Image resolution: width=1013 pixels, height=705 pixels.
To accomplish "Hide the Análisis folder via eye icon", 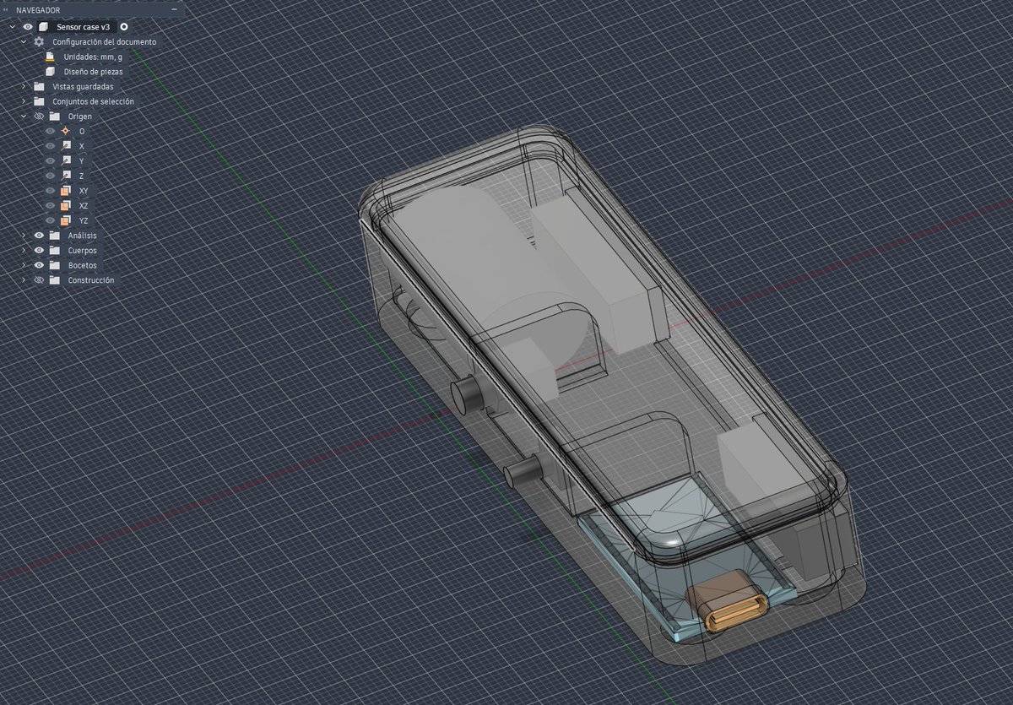I will pyautogui.click(x=39, y=236).
